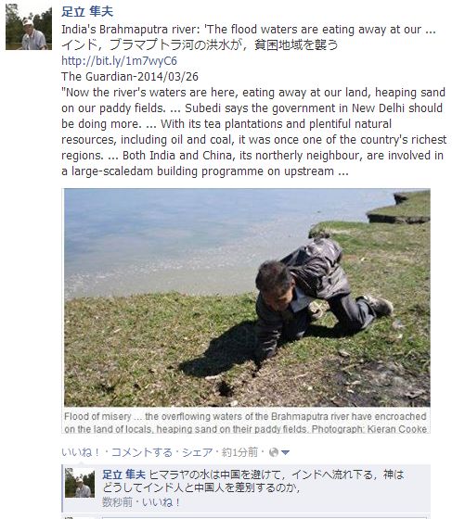Viewport: 452px width, 519px height.
Task: Click いいね！ under the post
Action: click(81, 452)
